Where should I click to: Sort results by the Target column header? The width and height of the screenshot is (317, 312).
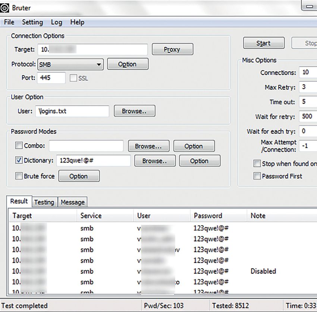[43, 215]
